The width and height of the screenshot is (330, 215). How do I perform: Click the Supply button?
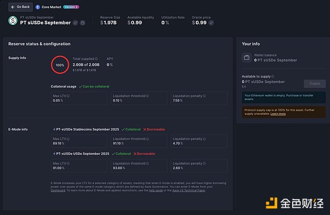(x=315, y=84)
